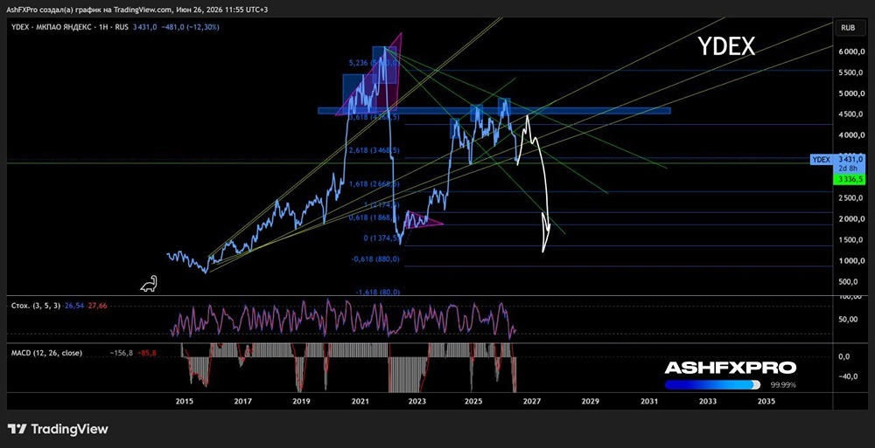Click the 2021 label on the time axis
This screenshot has width=875, height=448.
(360, 401)
